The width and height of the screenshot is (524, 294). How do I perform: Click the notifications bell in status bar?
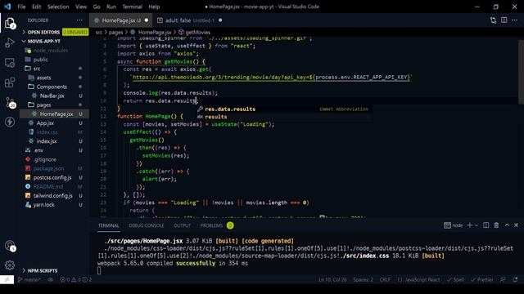(x=515, y=279)
